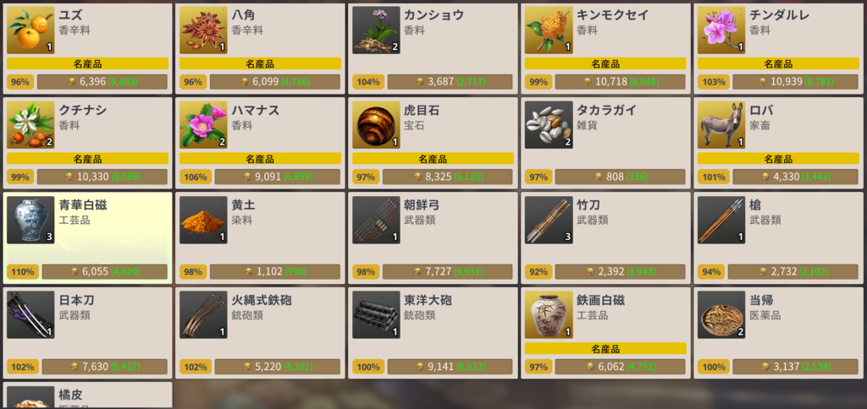Click the 日本刀 katana weapon icon

(x=30, y=314)
